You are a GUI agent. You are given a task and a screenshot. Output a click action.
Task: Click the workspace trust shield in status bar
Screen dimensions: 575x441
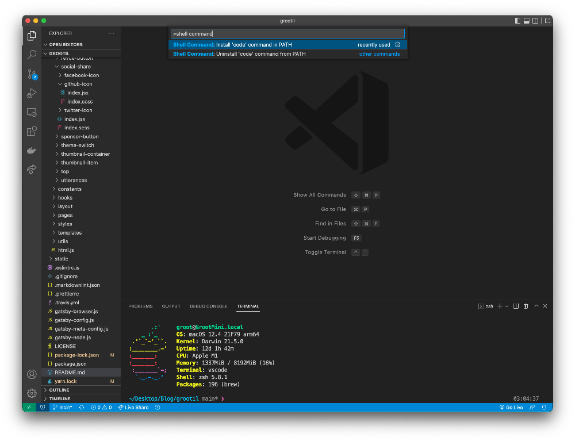[x=43, y=407]
